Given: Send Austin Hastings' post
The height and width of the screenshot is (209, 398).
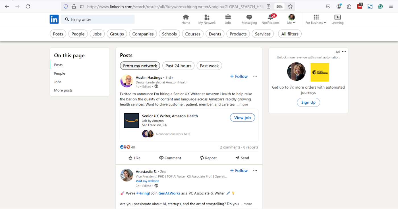Looking at the screenshot, I should tap(242, 158).
